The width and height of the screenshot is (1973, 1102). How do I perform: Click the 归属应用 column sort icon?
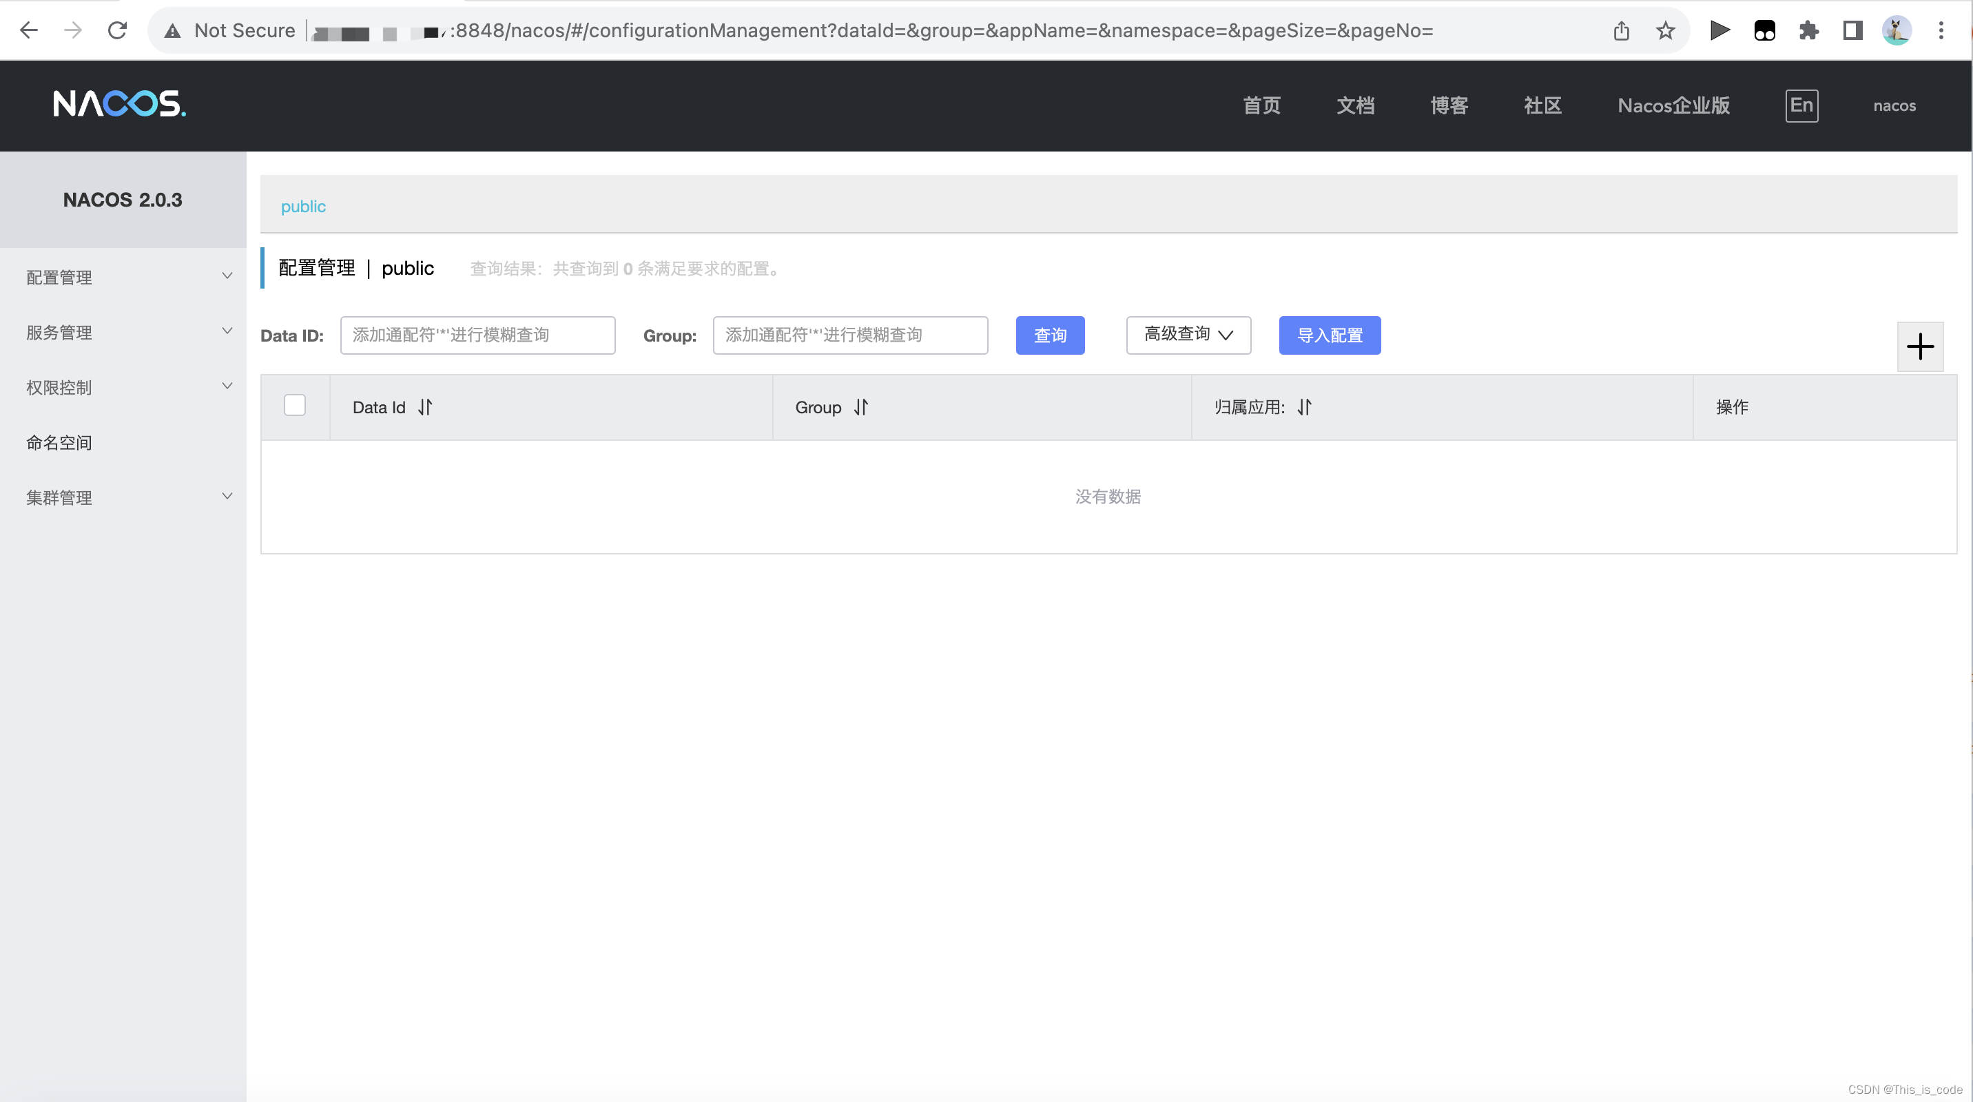pyautogui.click(x=1304, y=408)
